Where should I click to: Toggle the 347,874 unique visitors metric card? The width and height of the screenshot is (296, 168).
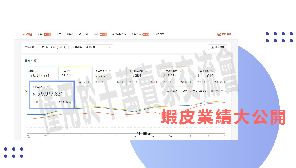177,76
